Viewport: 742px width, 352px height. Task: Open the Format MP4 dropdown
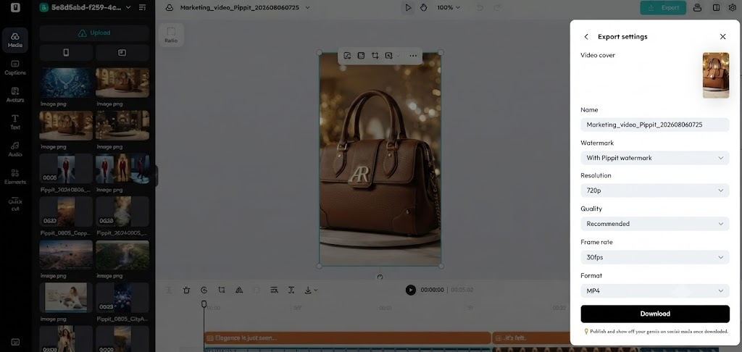[655, 291]
